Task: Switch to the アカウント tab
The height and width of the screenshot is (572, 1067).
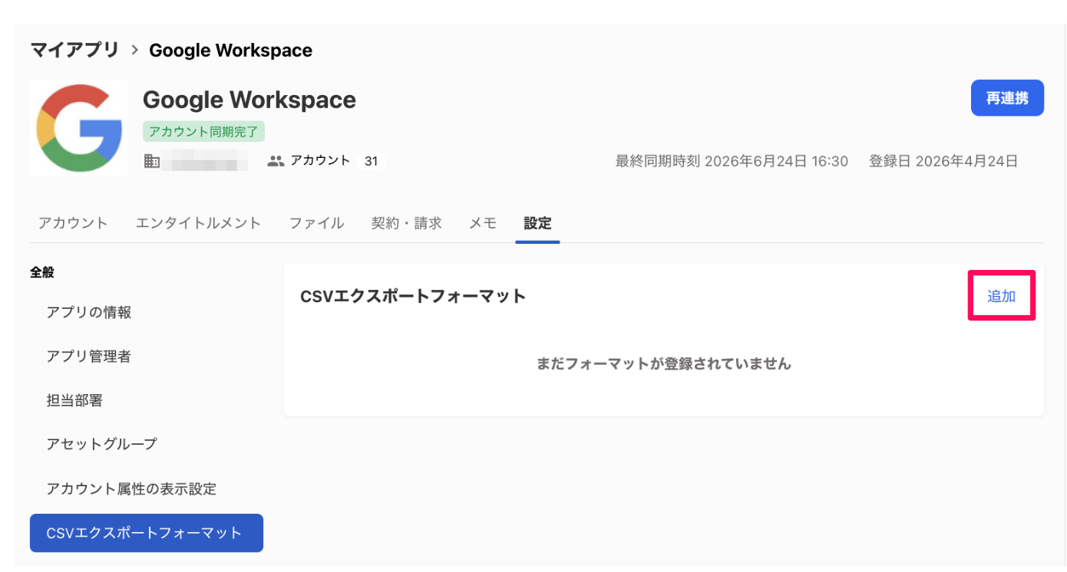Action: (x=73, y=223)
